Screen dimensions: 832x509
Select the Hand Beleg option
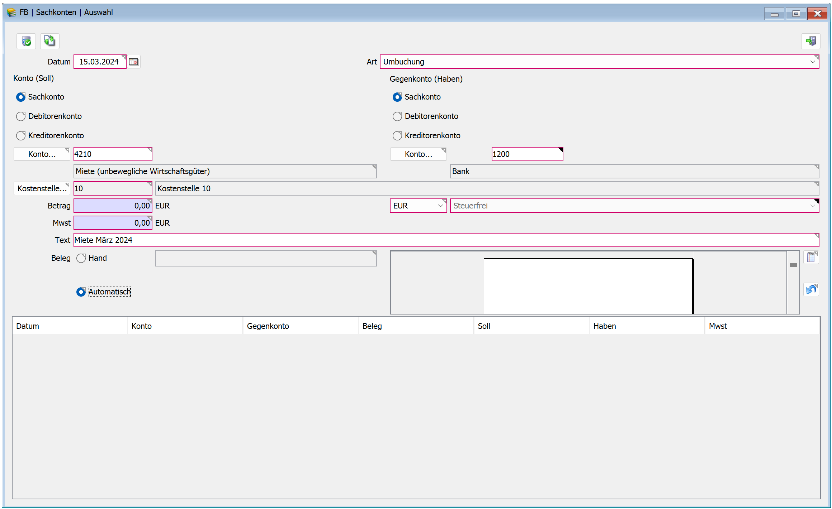(81, 258)
